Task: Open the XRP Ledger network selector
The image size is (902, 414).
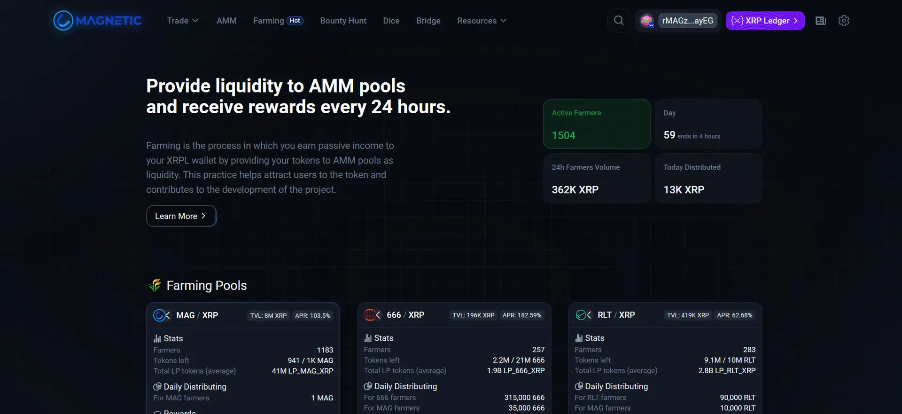Action: (765, 21)
